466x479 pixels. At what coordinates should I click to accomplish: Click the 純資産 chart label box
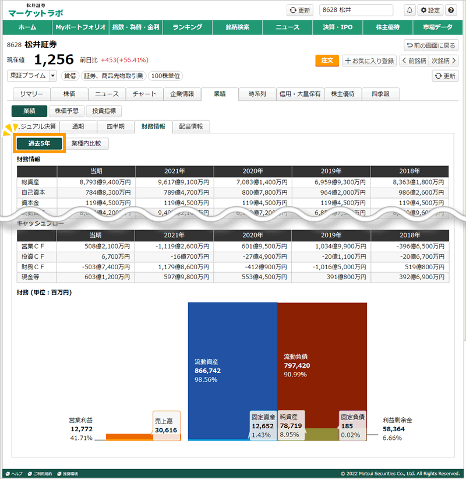(291, 425)
